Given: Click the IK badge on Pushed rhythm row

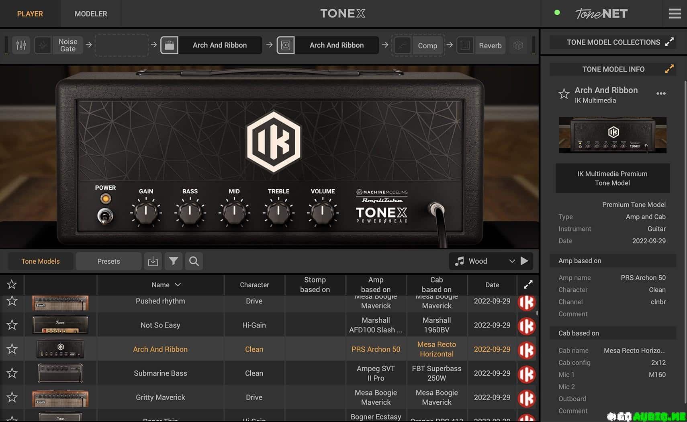Looking at the screenshot, I should click(526, 303).
